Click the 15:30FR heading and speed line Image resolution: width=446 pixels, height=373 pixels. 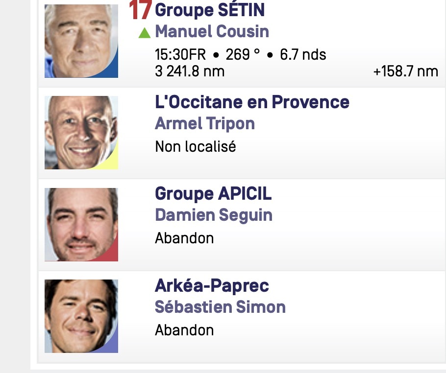[x=240, y=54]
